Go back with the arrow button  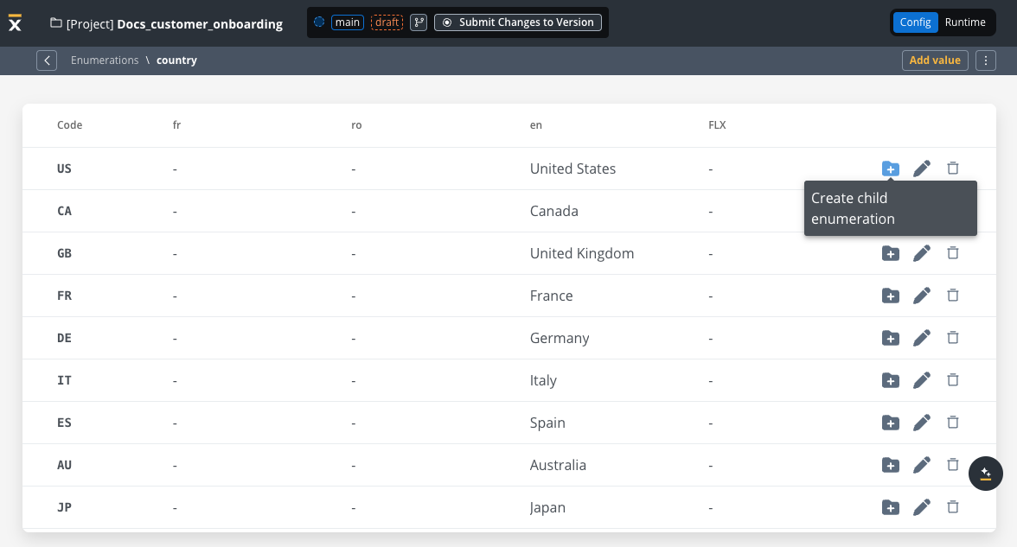click(x=47, y=60)
